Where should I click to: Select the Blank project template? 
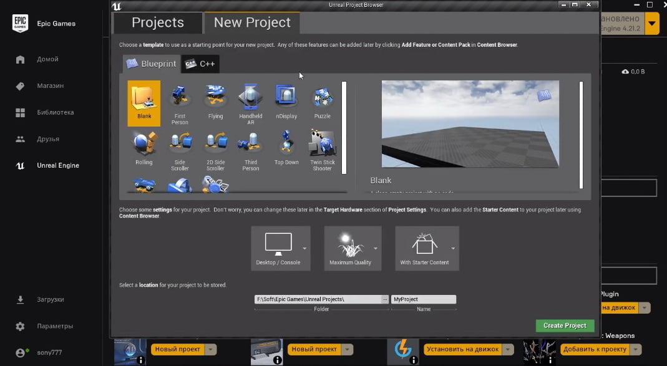click(x=144, y=104)
